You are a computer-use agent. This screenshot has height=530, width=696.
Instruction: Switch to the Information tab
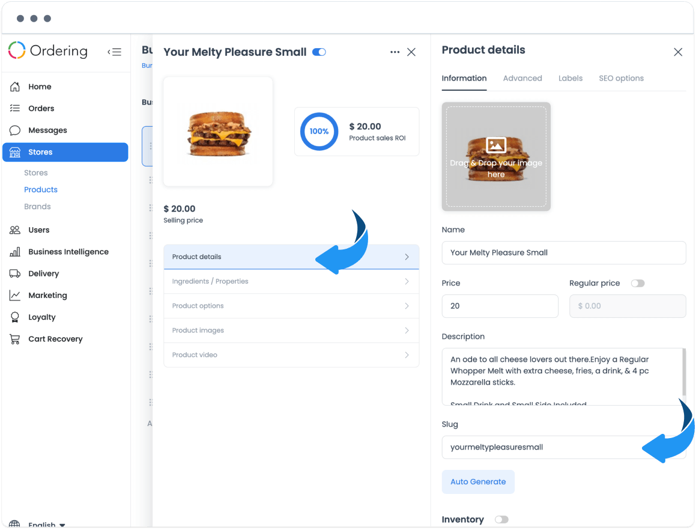click(464, 78)
